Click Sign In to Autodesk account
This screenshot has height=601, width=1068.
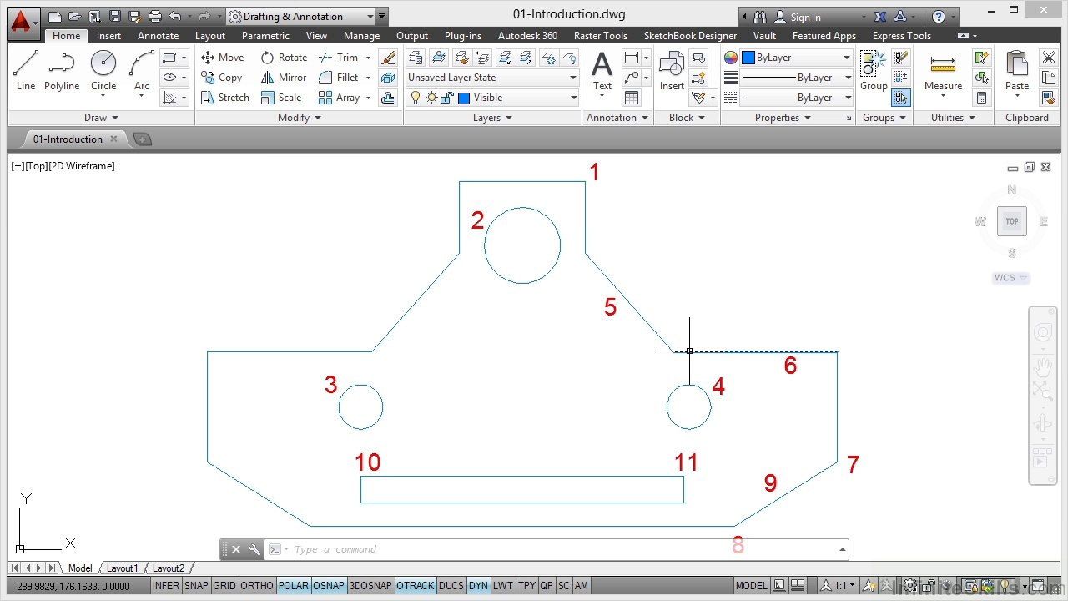point(797,17)
